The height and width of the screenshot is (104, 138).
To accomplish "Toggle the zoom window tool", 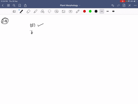I will tap(14, 12).
